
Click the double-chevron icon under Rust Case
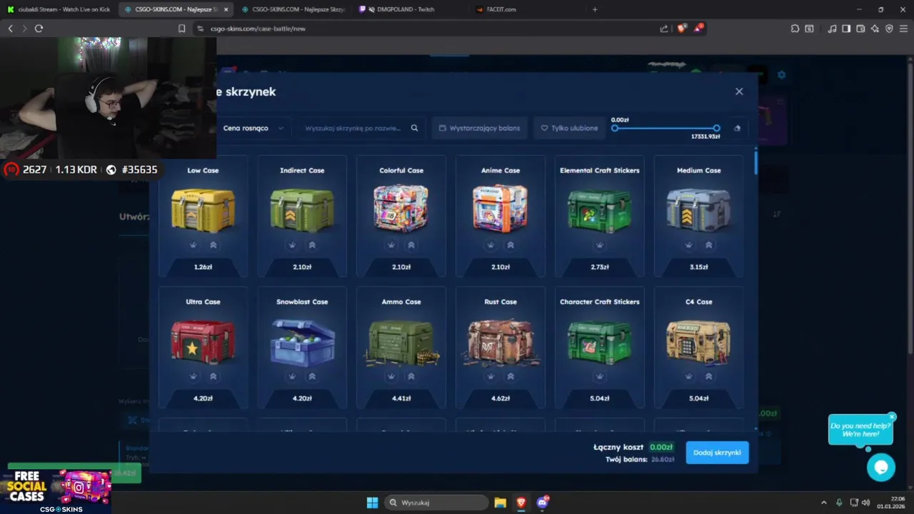[x=510, y=376]
